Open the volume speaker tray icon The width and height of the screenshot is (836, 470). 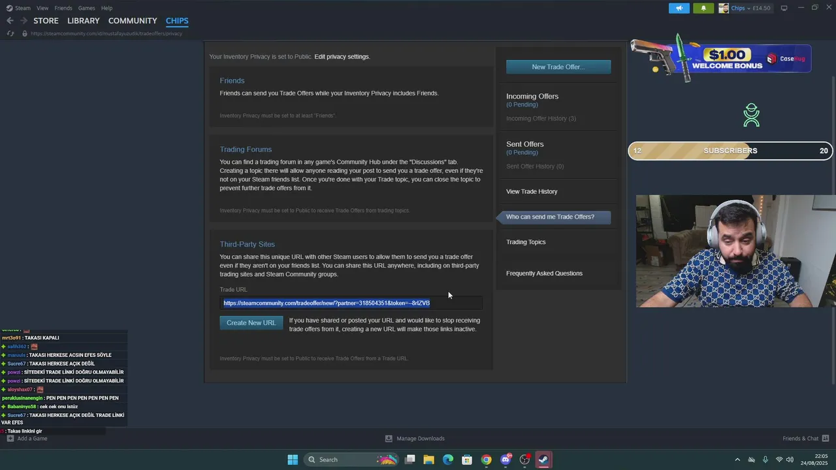tap(790, 460)
